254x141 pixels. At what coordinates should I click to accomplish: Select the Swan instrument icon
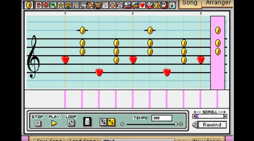(x=105, y=5)
